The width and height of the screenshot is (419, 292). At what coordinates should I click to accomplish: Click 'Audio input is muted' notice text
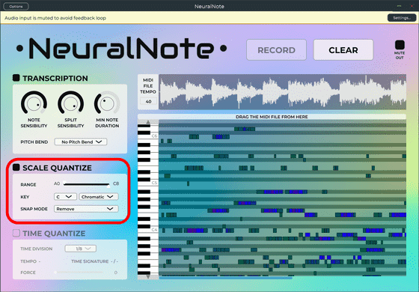tap(55, 18)
